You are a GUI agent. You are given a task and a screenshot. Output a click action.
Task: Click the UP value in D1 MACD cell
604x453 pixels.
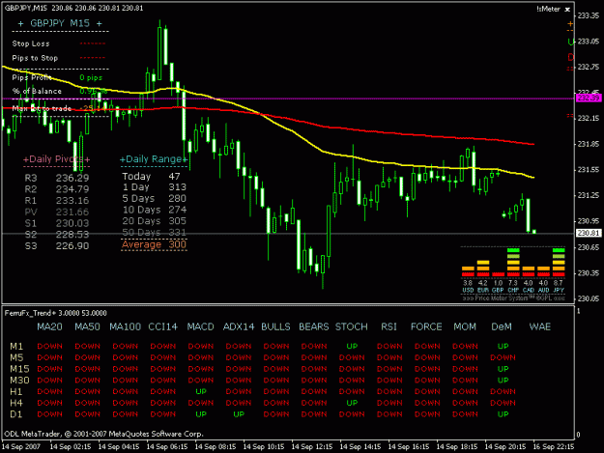[201, 414]
